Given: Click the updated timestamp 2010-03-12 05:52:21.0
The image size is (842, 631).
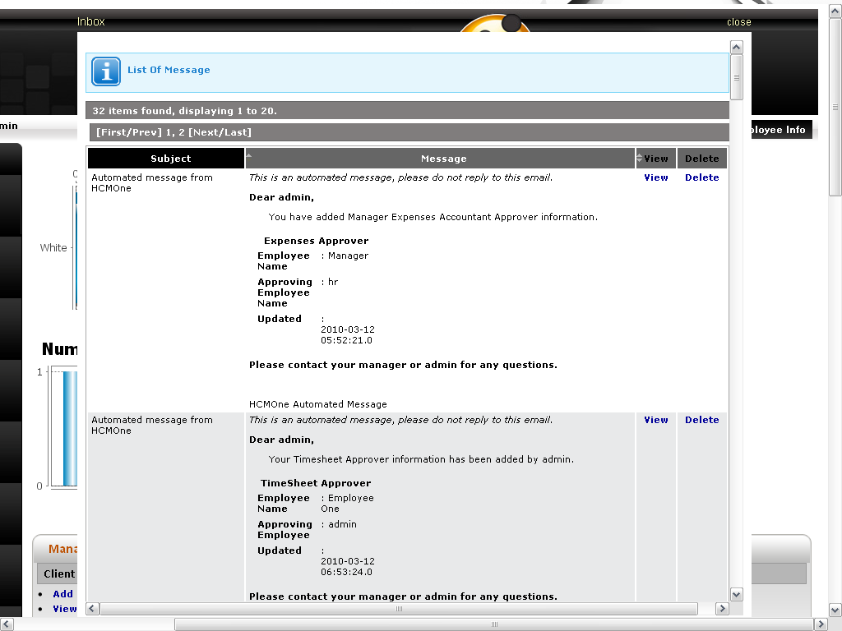Looking at the screenshot, I should pyautogui.click(x=348, y=335).
